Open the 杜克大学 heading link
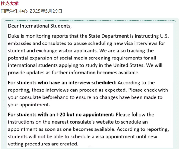The image size is (180, 149). (x=10, y=4)
